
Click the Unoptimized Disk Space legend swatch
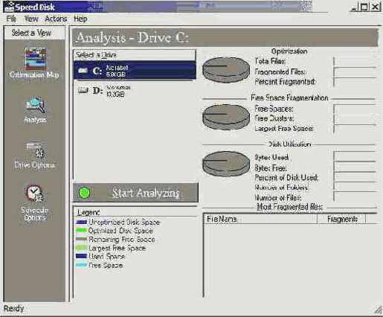coord(82,222)
